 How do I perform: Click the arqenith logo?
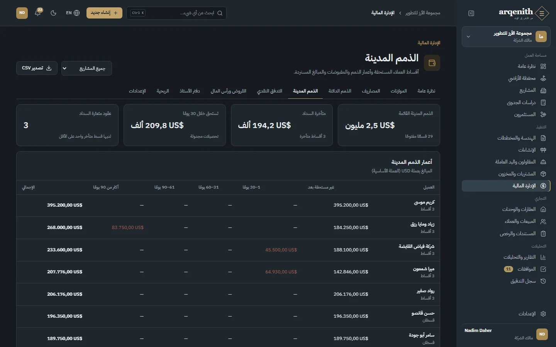pos(524,13)
